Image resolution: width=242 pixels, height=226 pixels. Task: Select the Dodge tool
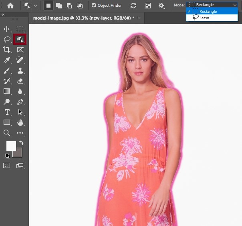tap(7, 102)
